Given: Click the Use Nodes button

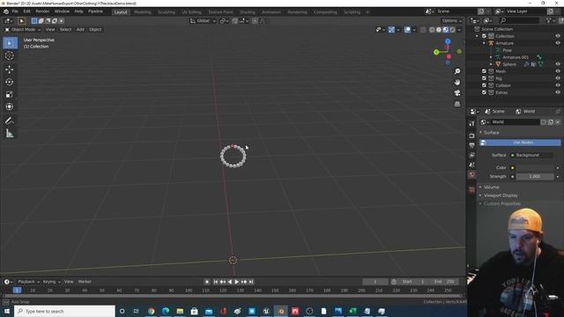Looking at the screenshot, I should pyautogui.click(x=520, y=143).
